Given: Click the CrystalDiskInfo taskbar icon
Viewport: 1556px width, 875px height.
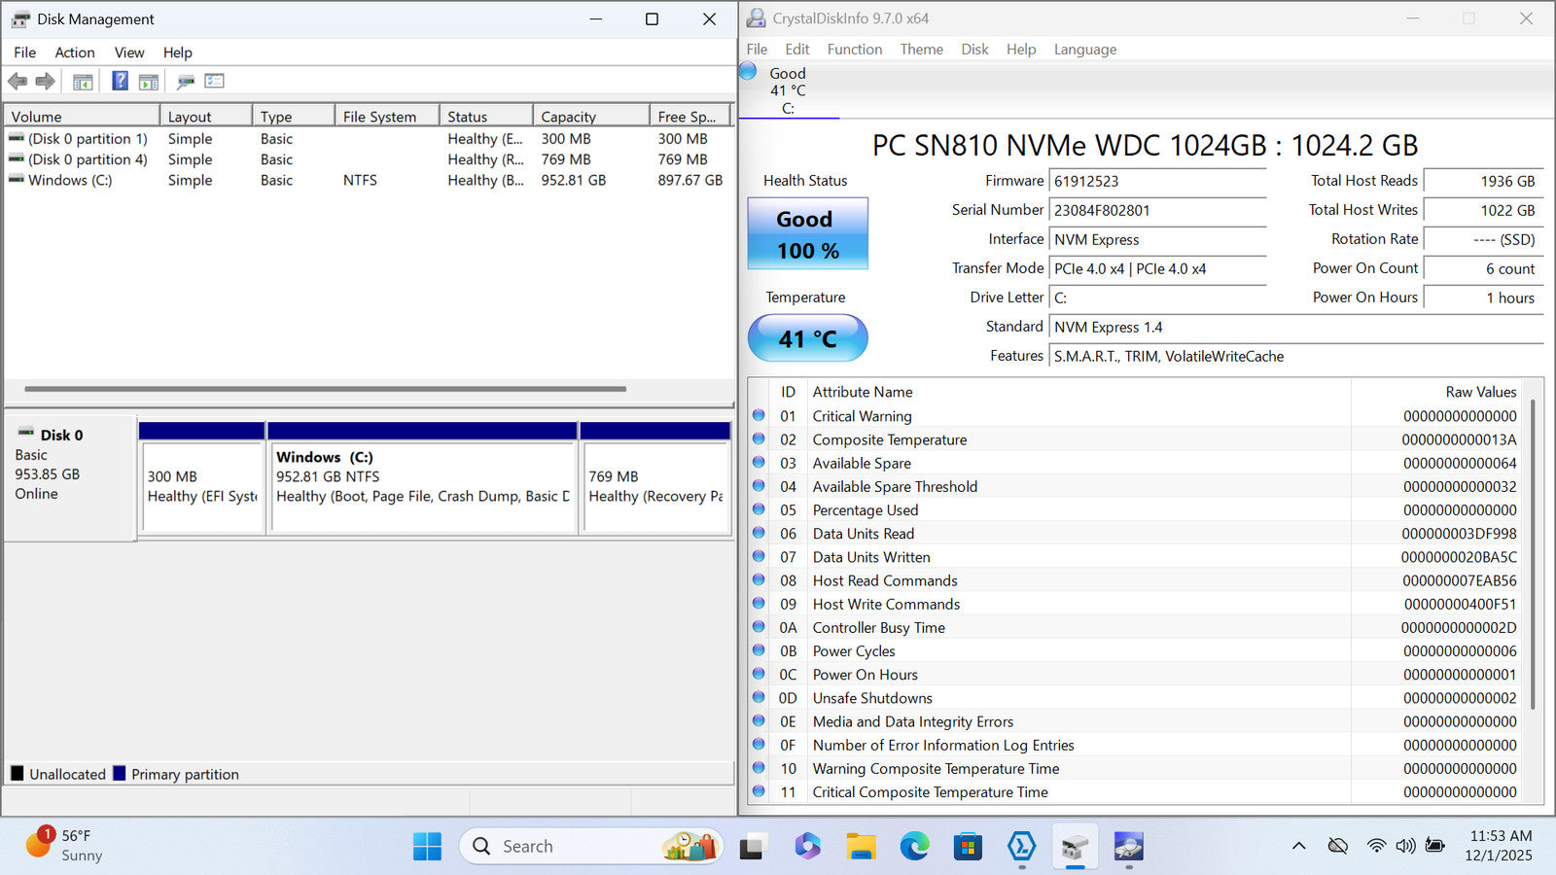Looking at the screenshot, I should 1128,847.
